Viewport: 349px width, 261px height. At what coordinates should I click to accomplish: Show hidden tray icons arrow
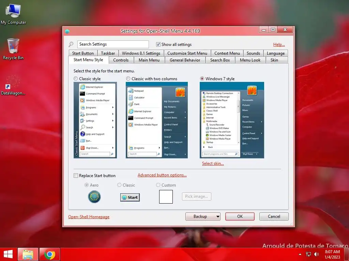pyautogui.click(x=300, y=254)
